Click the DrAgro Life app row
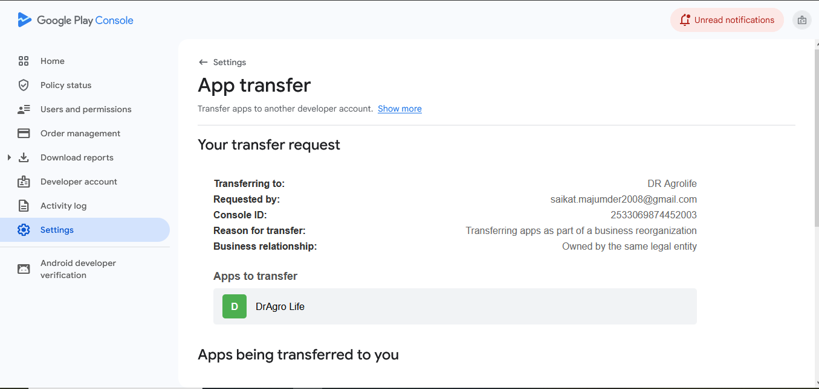This screenshot has width=819, height=389. 455,306
